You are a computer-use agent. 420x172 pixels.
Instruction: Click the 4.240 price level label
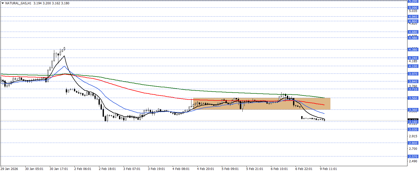[413, 58]
